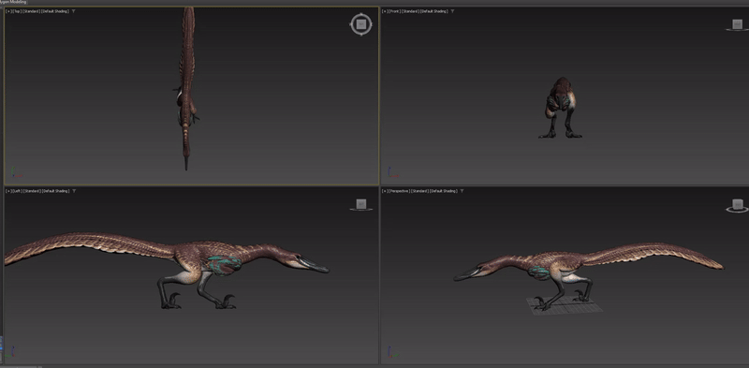Click the ViewCube in the Perspective viewport
749x368 pixels.
tap(738, 205)
